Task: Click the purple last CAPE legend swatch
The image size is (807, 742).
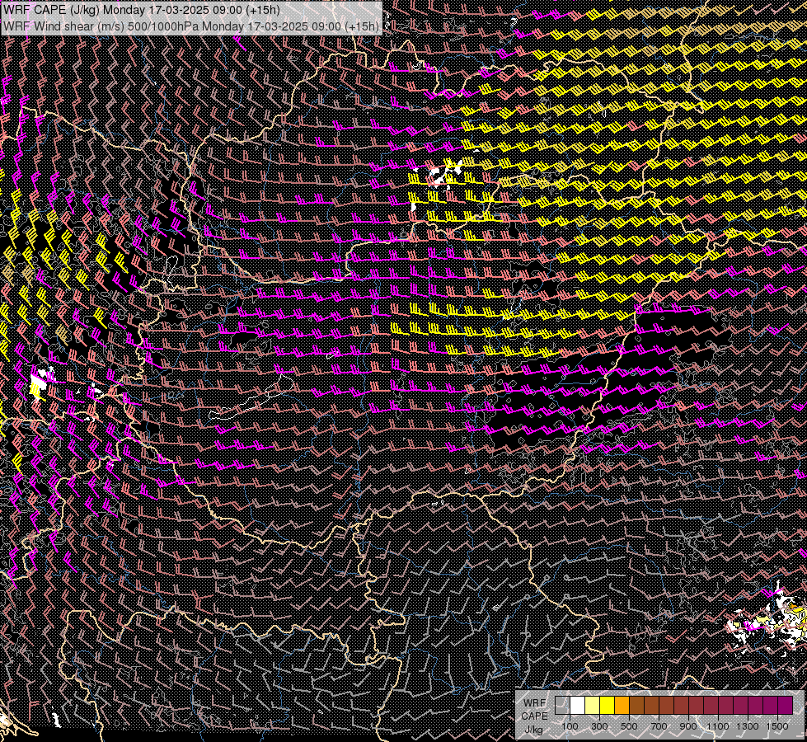Action: tap(785, 706)
